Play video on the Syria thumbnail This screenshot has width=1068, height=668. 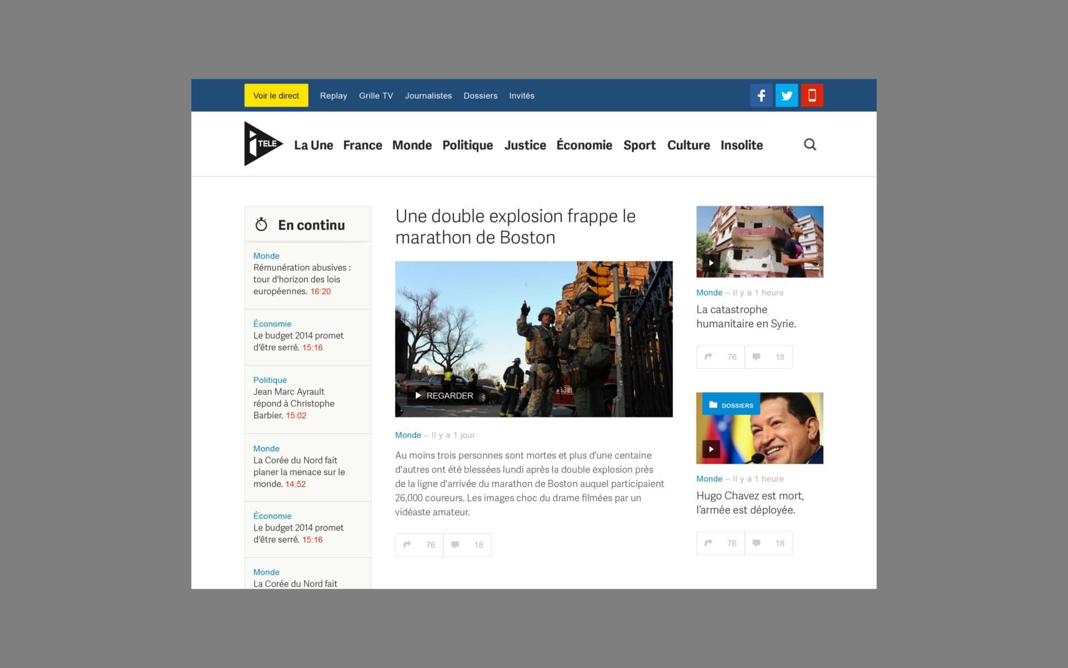click(x=711, y=263)
